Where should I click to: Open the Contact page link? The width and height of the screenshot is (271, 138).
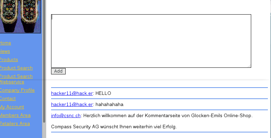[8, 98]
